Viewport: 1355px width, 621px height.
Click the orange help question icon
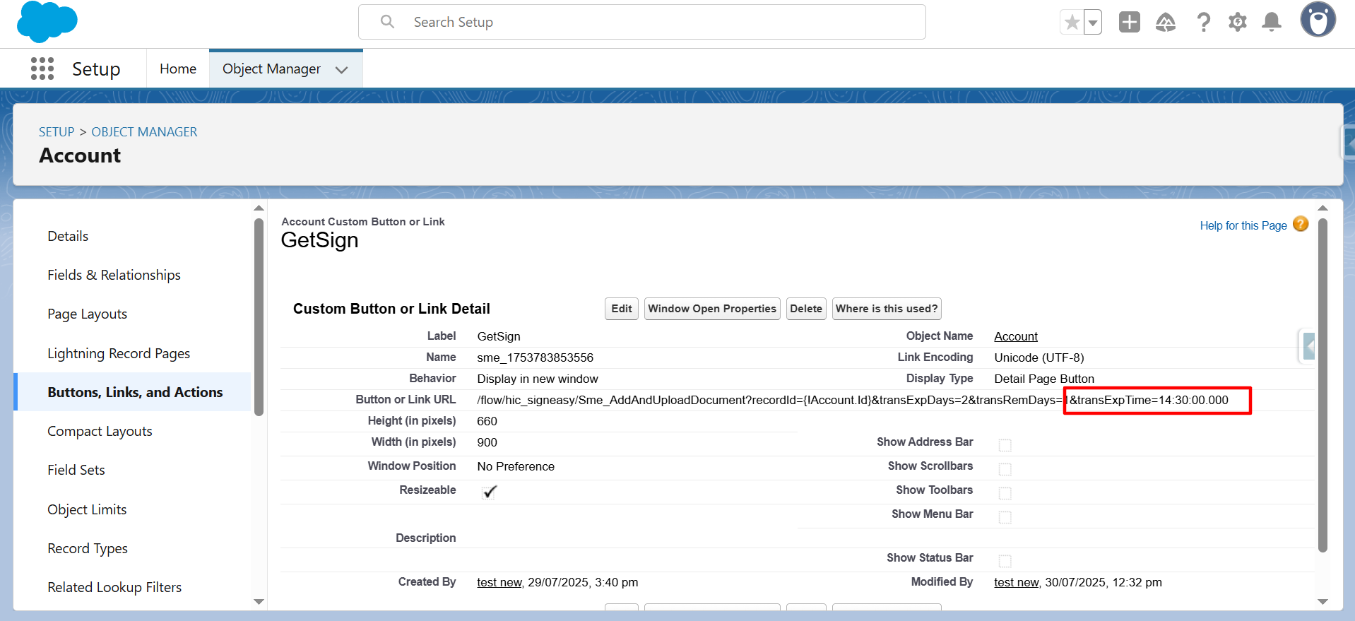pyautogui.click(x=1301, y=224)
